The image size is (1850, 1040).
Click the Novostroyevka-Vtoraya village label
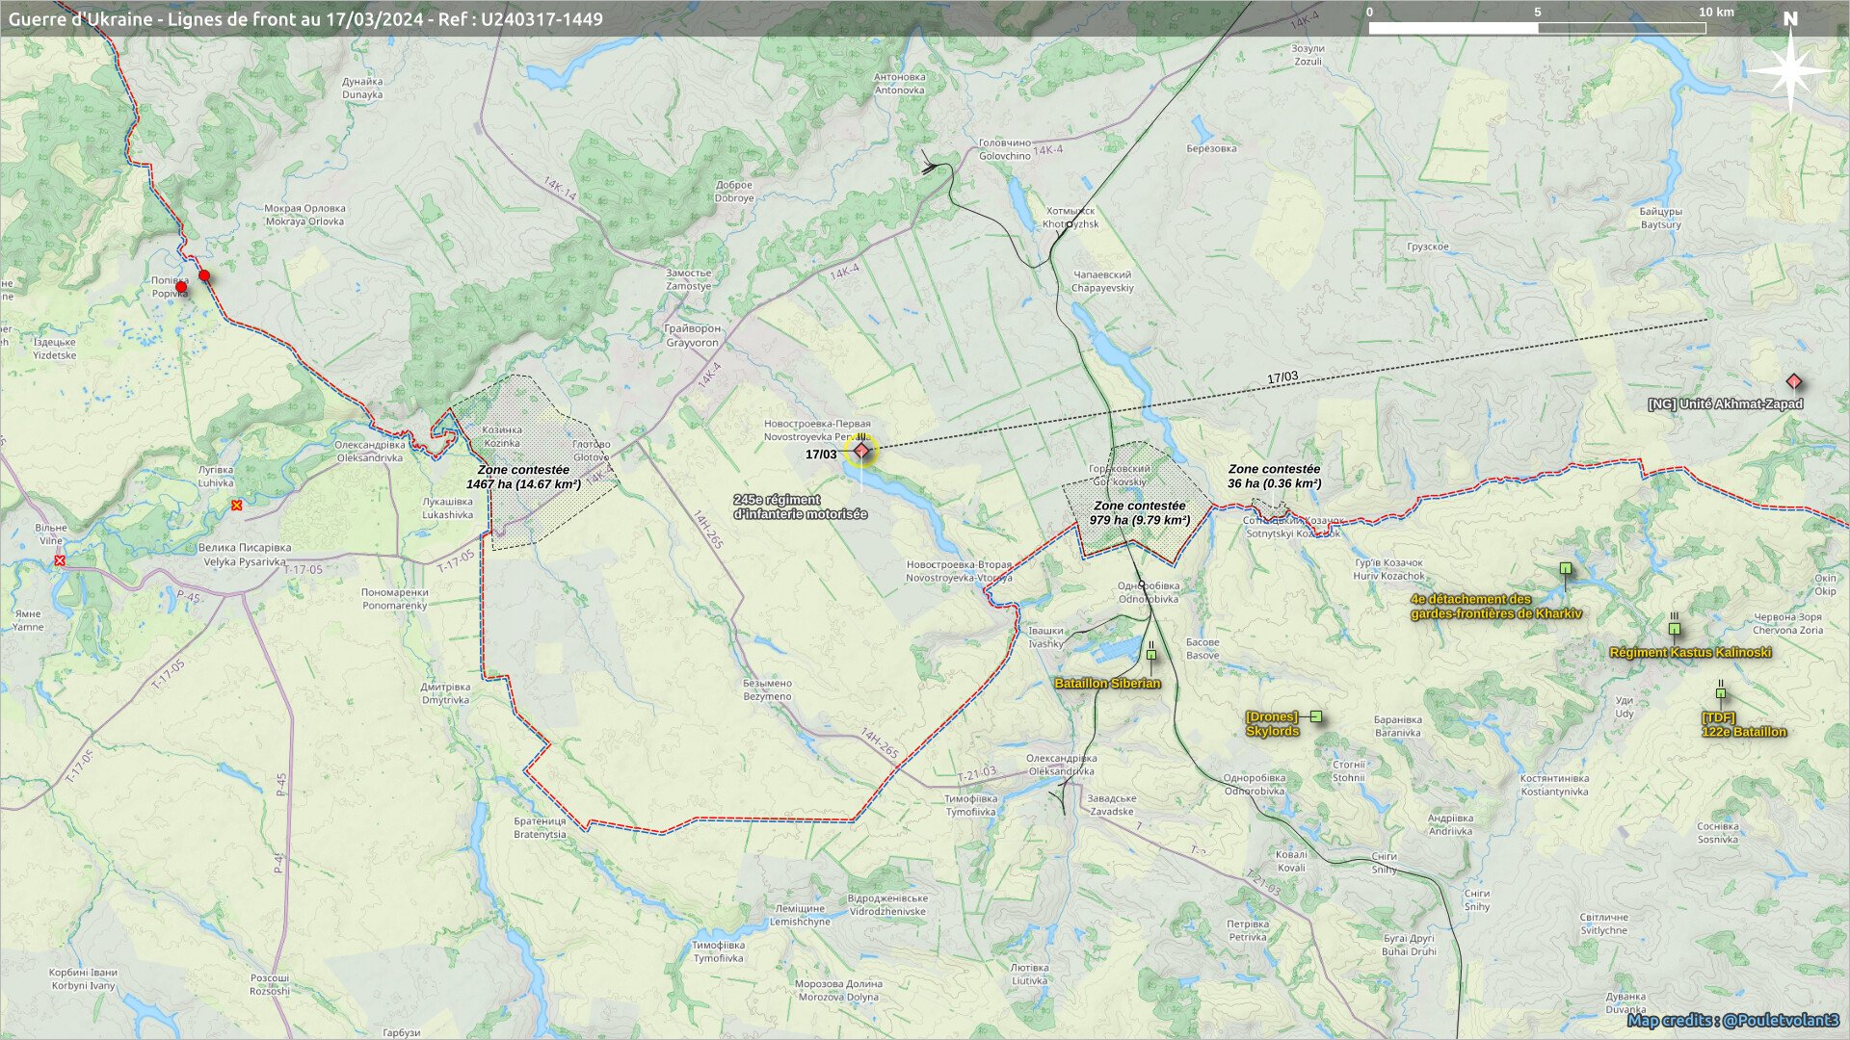tap(959, 571)
